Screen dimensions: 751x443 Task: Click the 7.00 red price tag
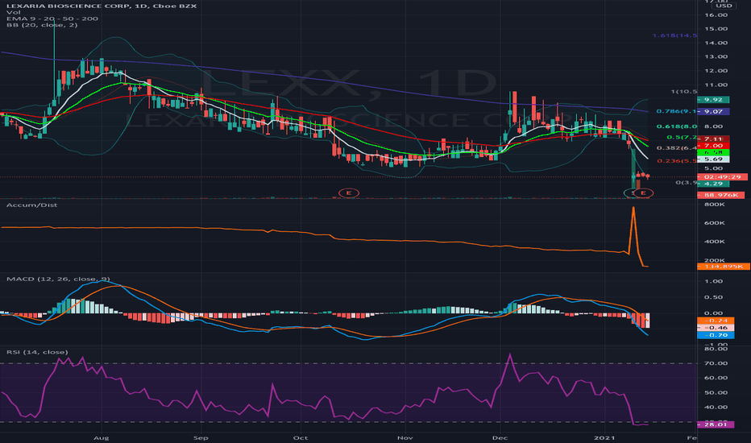pyautogui.click(x=714, y=146)
